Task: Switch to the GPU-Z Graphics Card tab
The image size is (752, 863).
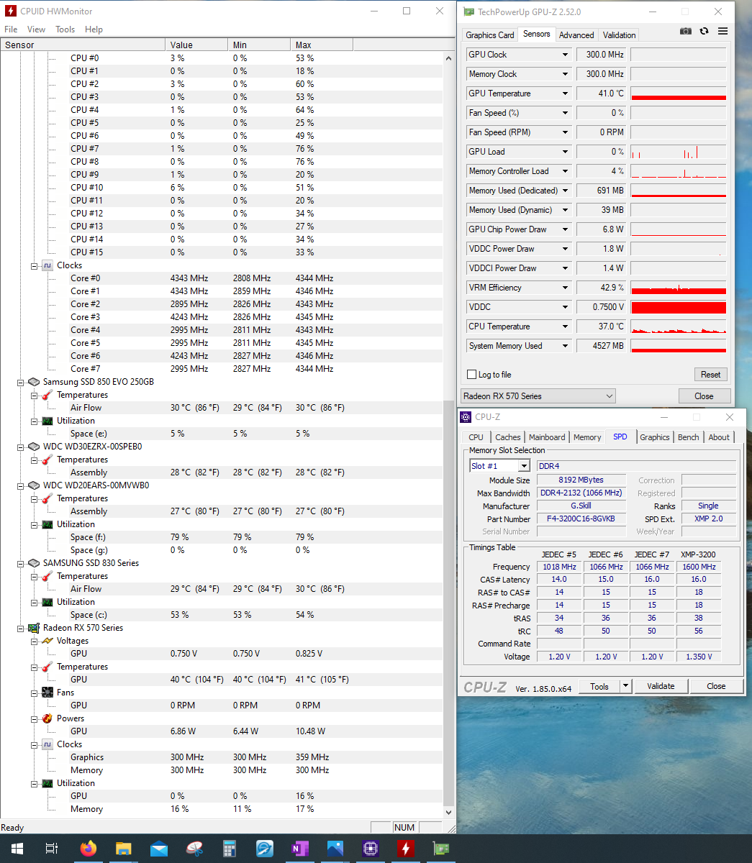Action: 490,35
